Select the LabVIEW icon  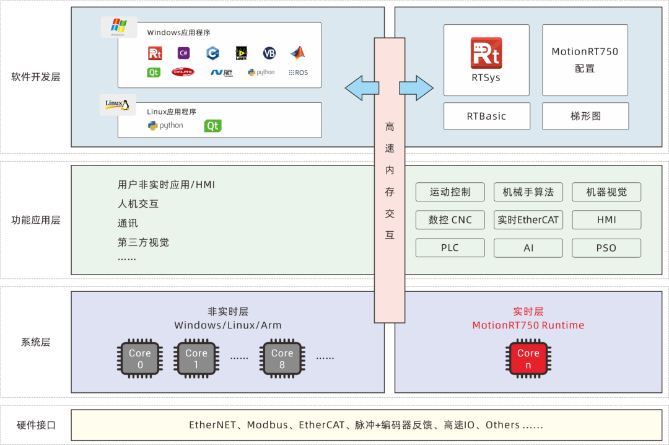[240, 53]
